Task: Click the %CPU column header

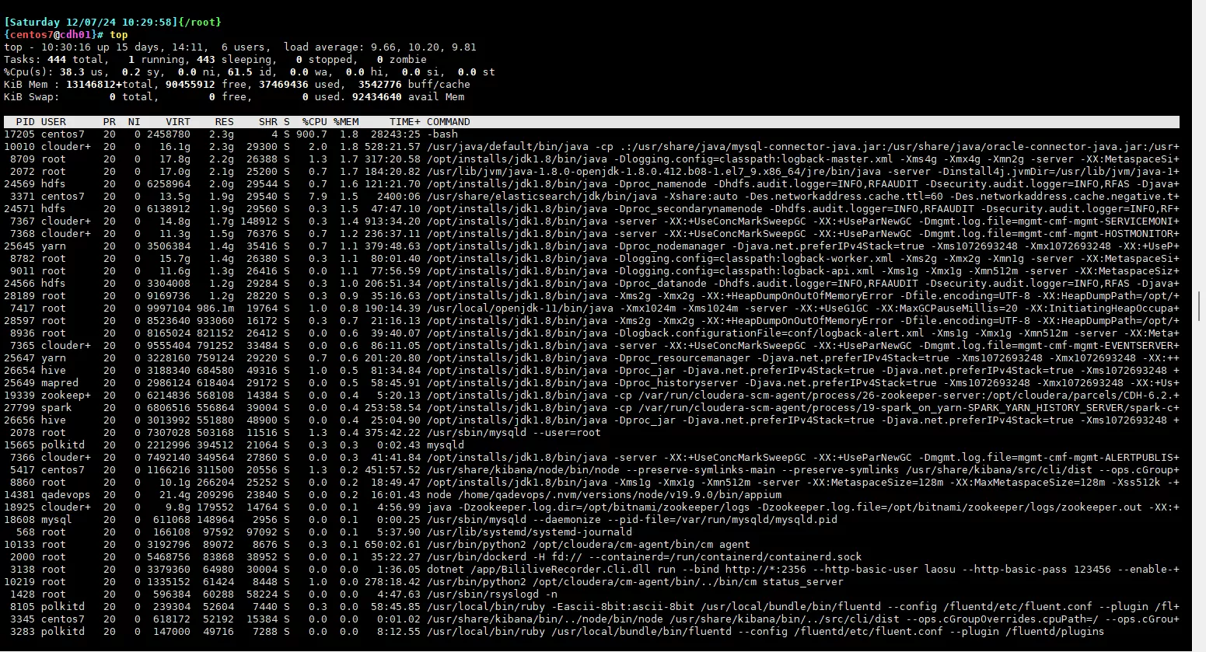Action: pos(314,122)
